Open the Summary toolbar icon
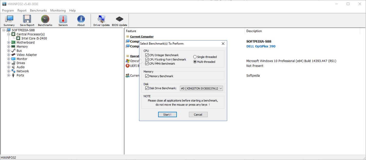The width and height of the screenshot is (366, 160). click(9, 21)
